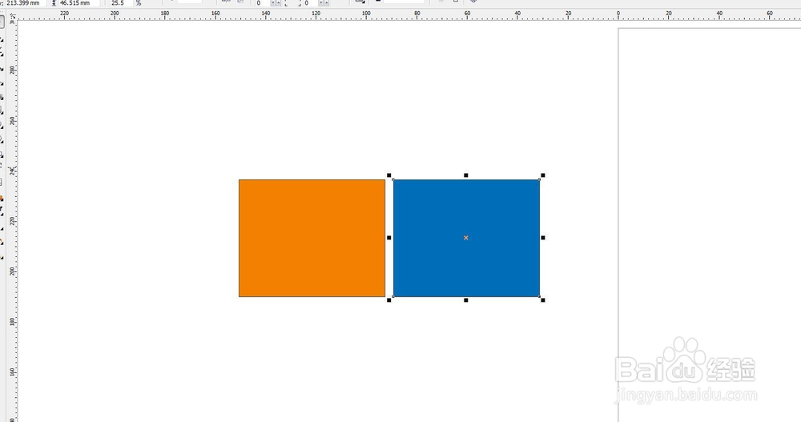Click the top-left selection handle of blue rectangle
The height and width of the screenshot is (422, 801).
[389, 175]
